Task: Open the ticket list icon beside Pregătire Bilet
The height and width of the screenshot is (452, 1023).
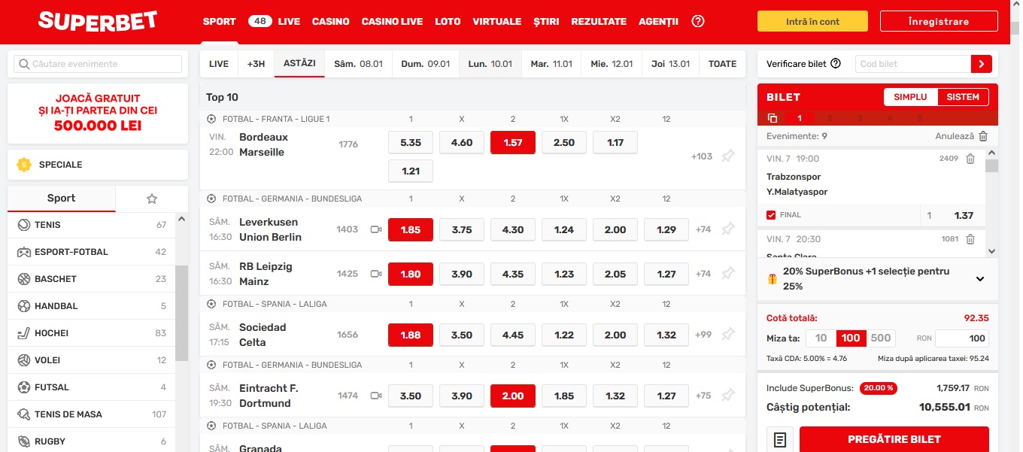Action: click(780, 440)
